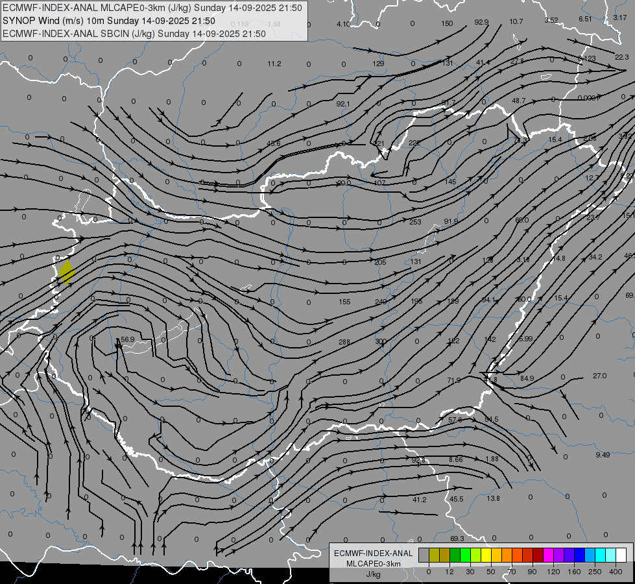Viewport: 635px width, 584px height.
Task: Click the 10.7 value on the map
Action: (x=516, y=21)
